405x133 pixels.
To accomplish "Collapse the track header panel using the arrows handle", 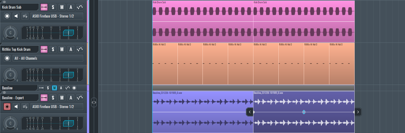I will 94,102.
